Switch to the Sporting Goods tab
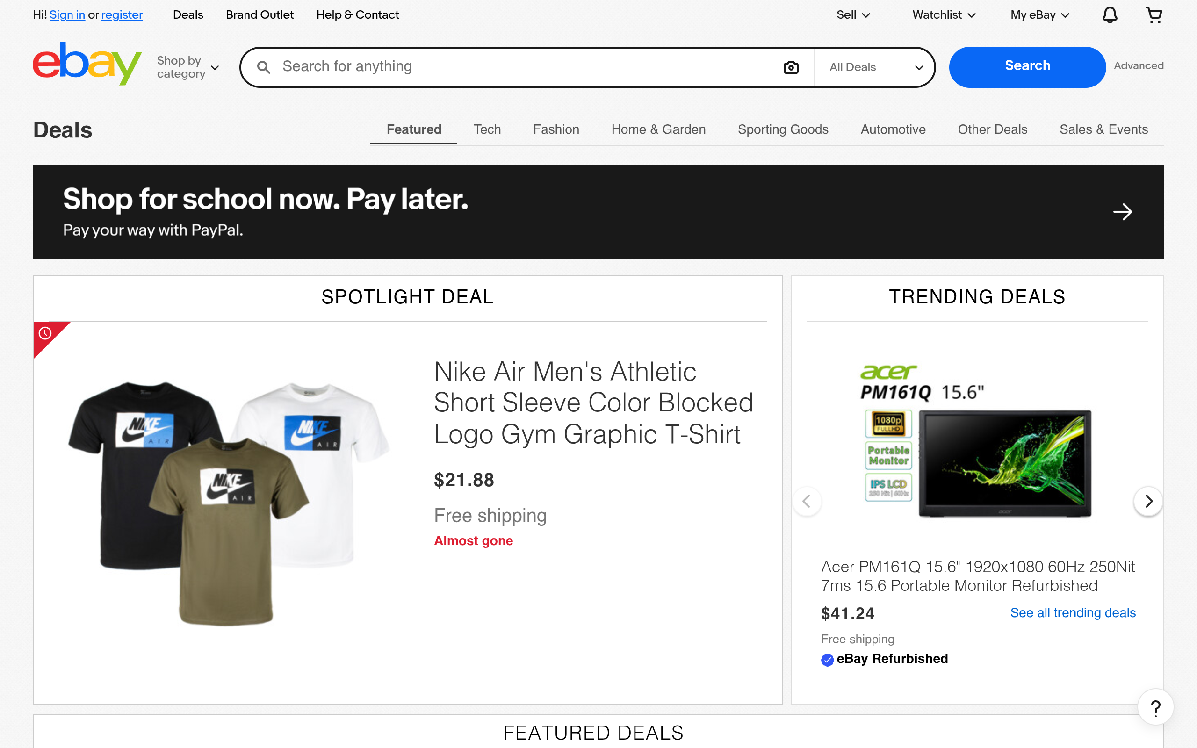Image resolution: width=1197 pixels, height=748 pixels. tap(783, 129)
